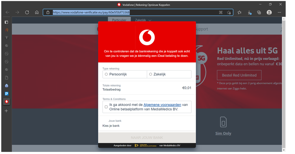Viewport: 295px width, 154px height.
Task: Go to the browser home icon
Action: (x=37, y=12)
